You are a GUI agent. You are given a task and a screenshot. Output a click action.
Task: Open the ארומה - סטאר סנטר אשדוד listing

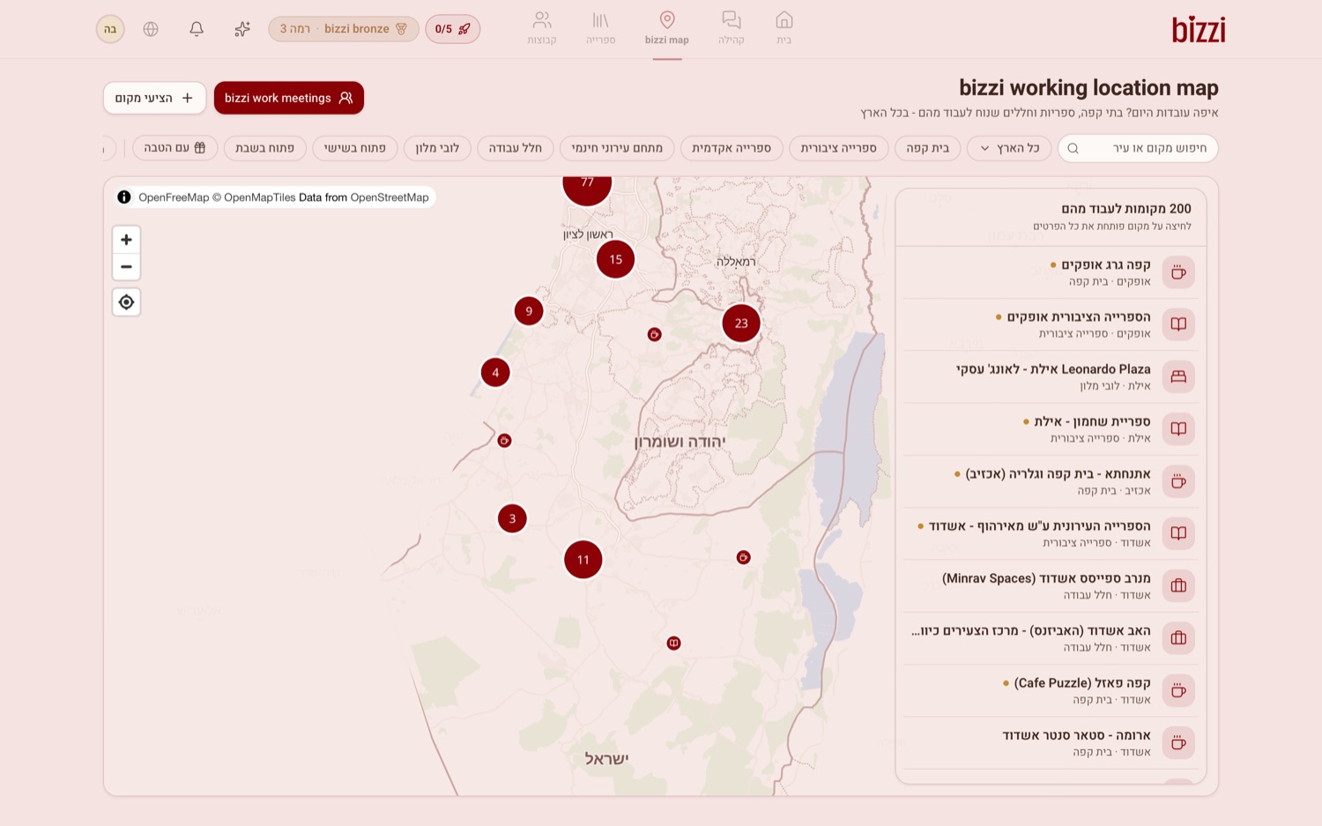coord(1049,742)
